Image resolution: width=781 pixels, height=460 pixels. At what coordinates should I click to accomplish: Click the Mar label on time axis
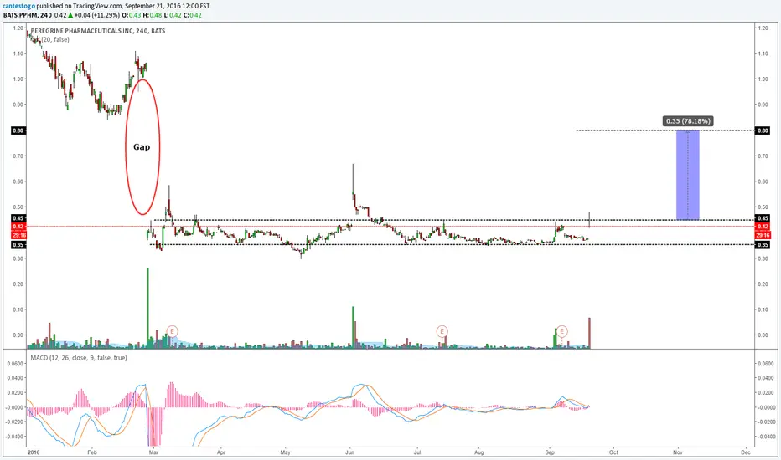point(153,452)
